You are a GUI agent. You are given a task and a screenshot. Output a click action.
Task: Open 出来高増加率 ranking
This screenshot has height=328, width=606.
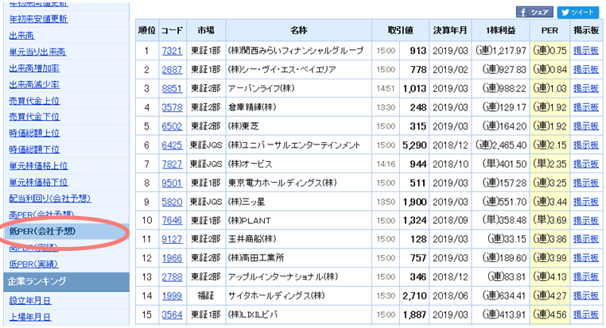(x=34, y=68)
